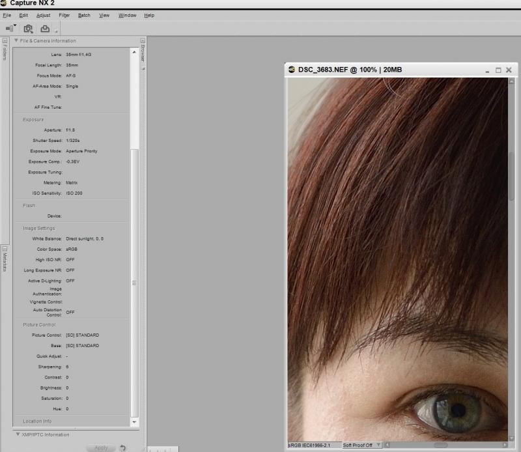Click the Apply button
The width and height of the screenshot is (521, 452).
[101, 447]
